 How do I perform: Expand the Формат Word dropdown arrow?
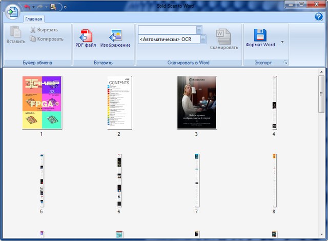(282, 42)
